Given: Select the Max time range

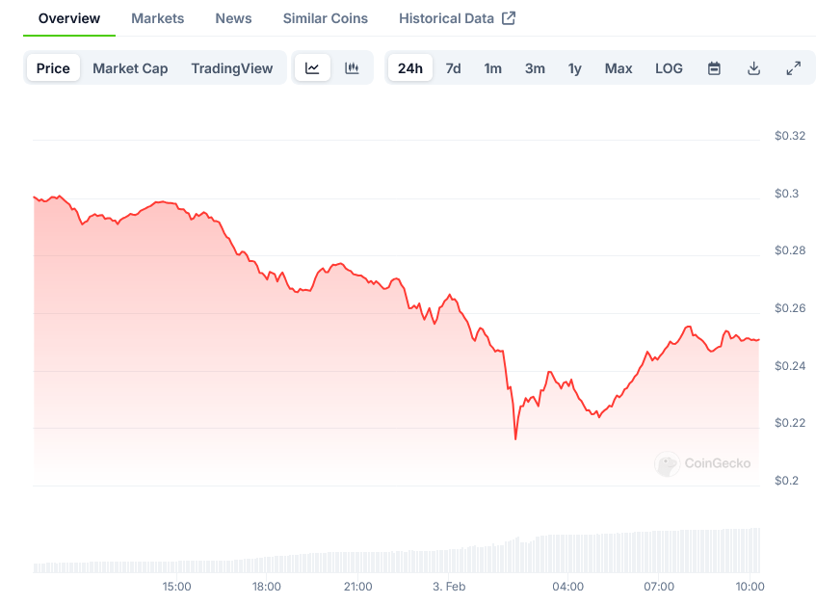Looking at the screenshot, I should (x=619, y=68).
